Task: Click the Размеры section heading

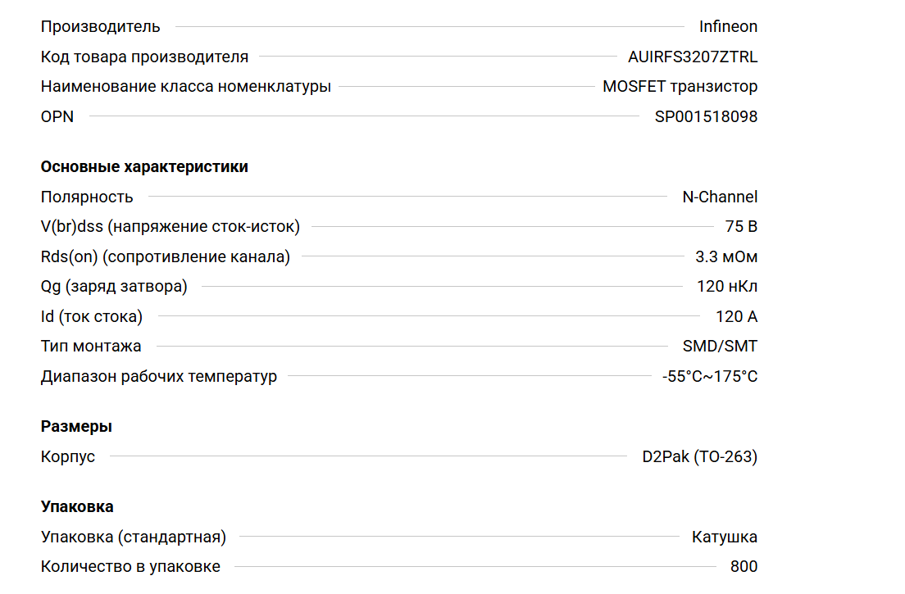Action: pyautogui.click(x=76, y=427)
